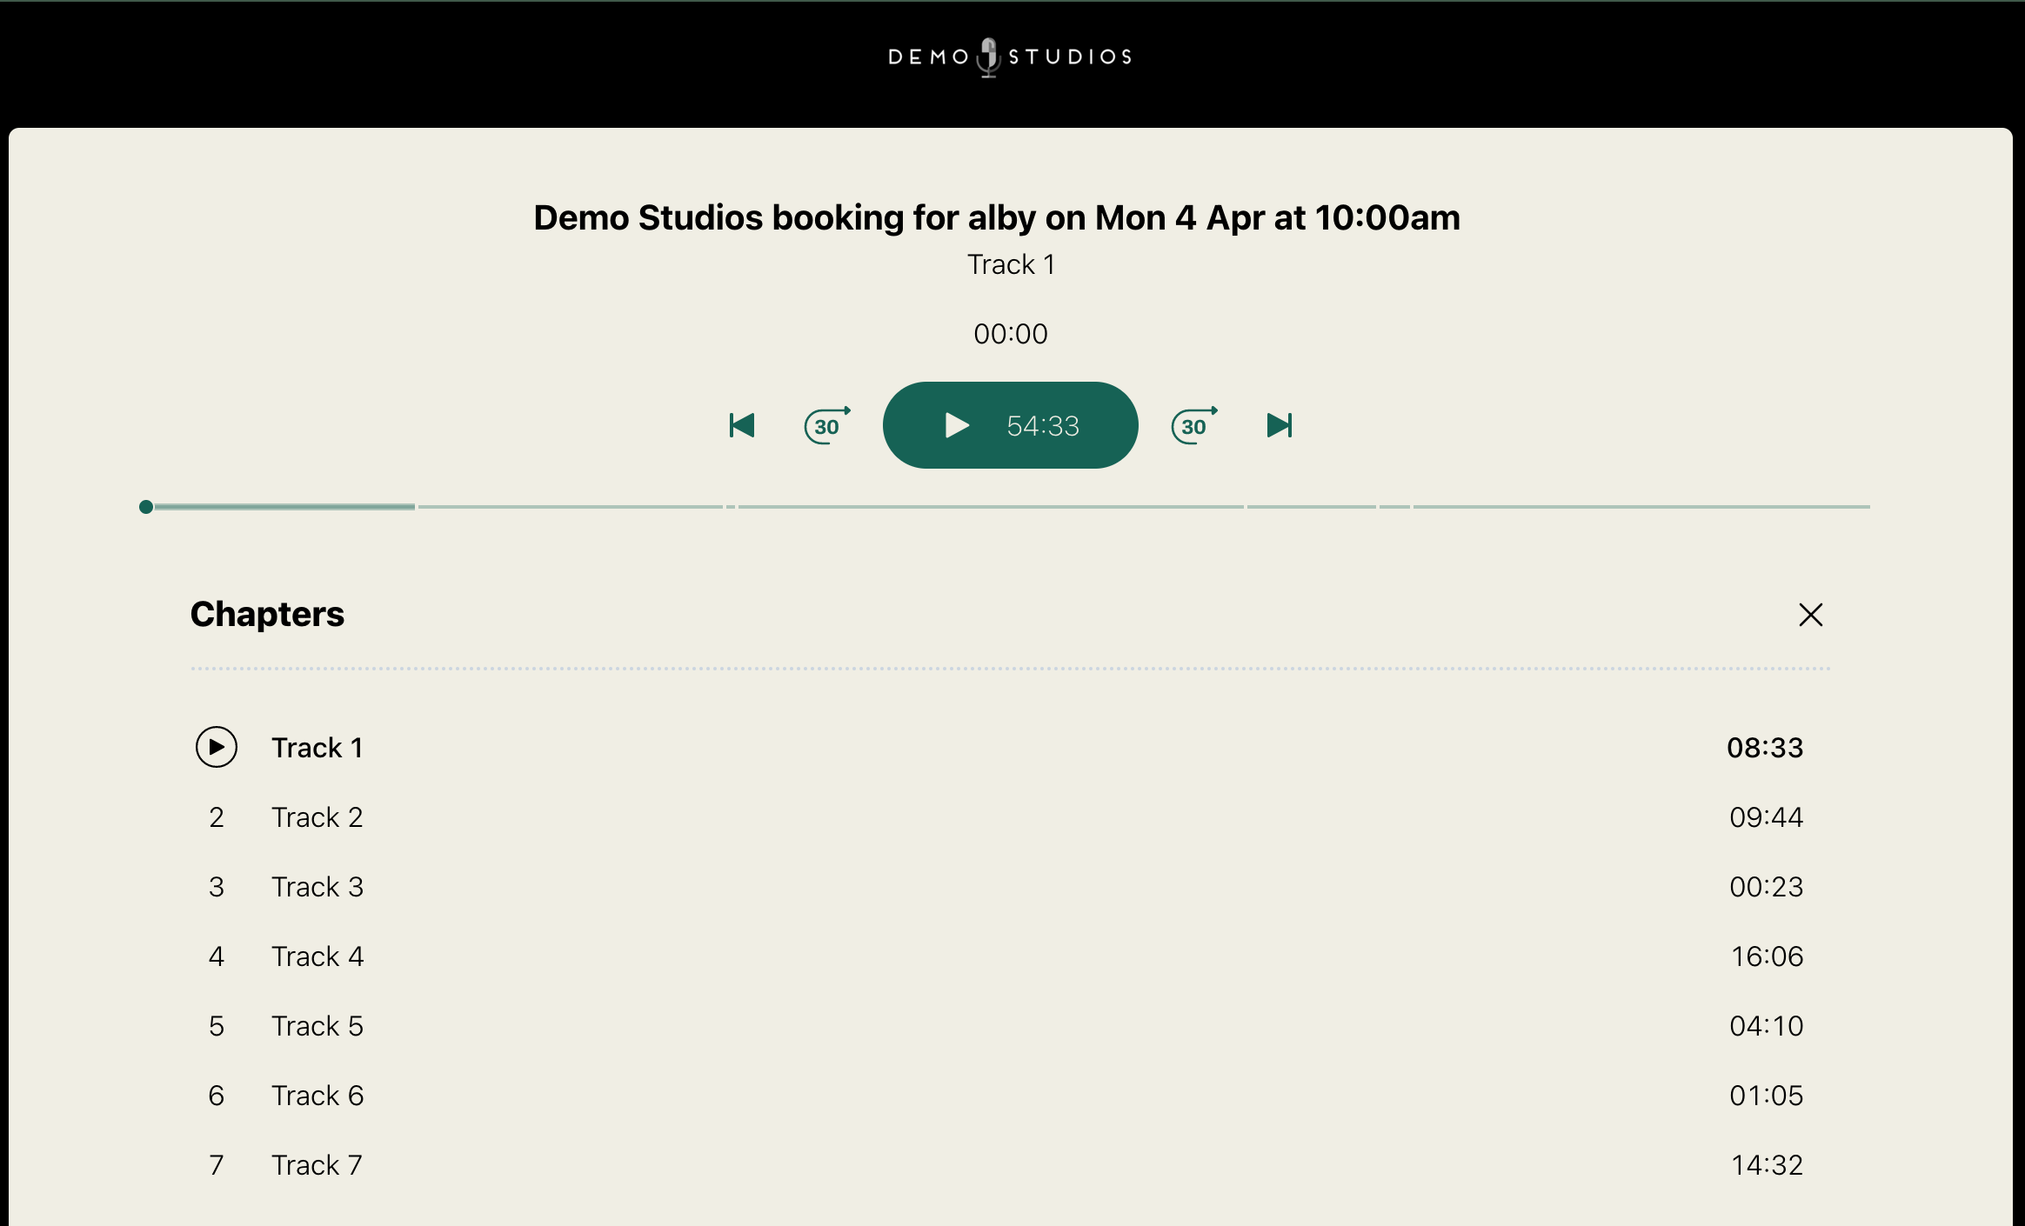Seek to the final progress bar segment

1641,506
